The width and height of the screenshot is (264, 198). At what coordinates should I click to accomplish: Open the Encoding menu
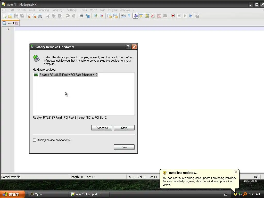[43, 10]
